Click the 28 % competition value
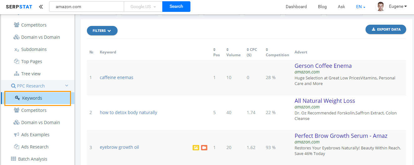Screen dimensions: 414x165 pos(270,77)
